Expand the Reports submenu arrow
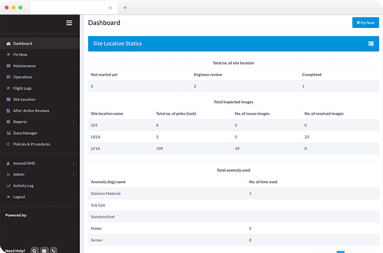 (x=73, y=122)
